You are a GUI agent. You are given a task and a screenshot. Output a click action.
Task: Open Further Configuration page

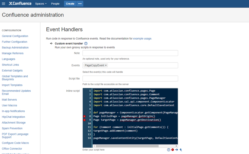(x=14, y=42)
